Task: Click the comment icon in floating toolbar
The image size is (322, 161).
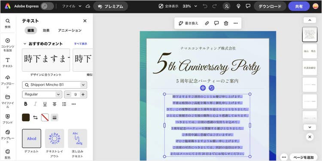Action: click(x=216, y=23)
